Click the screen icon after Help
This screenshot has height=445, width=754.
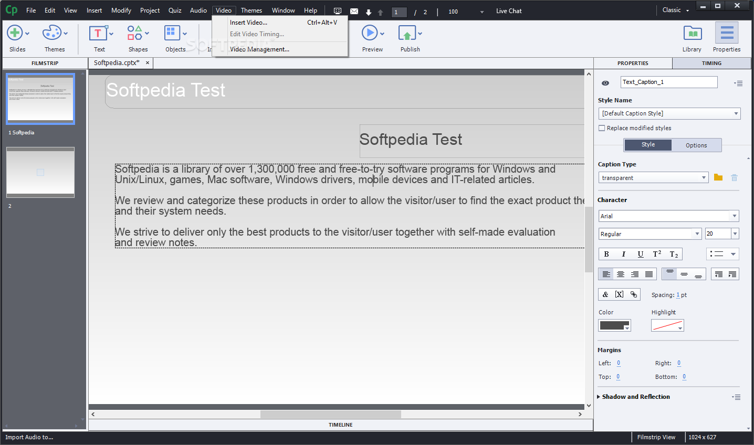338,11
